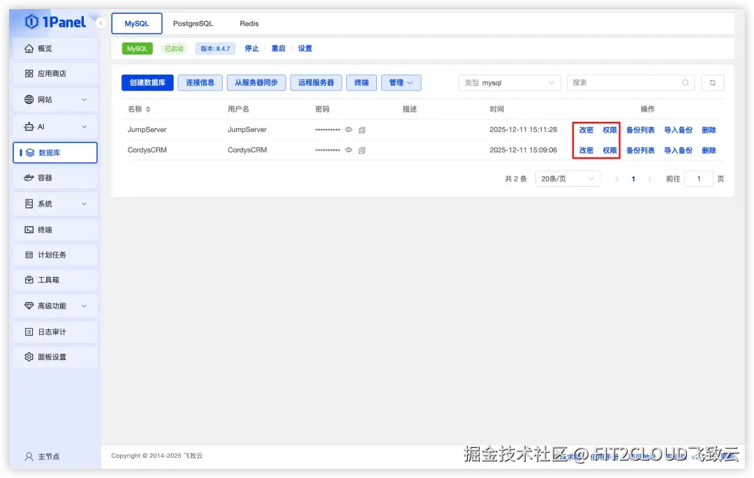Open 概览 overview page in sidebar
The width and height of the screenshot is (754, 478).
(55, 49)
